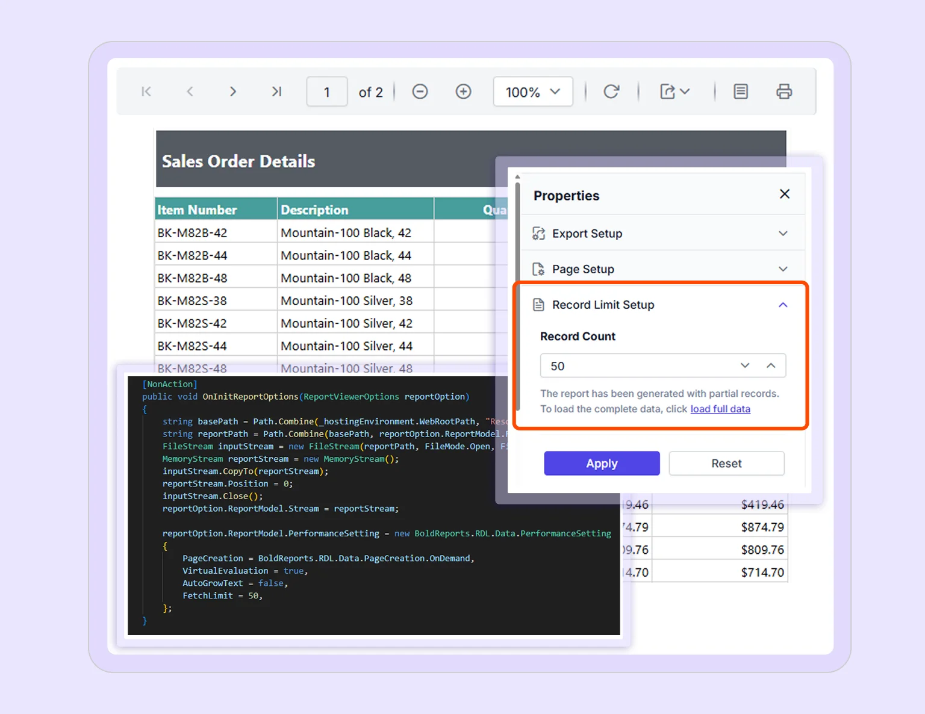Zoom in on the report

click(x=463, y=92)
